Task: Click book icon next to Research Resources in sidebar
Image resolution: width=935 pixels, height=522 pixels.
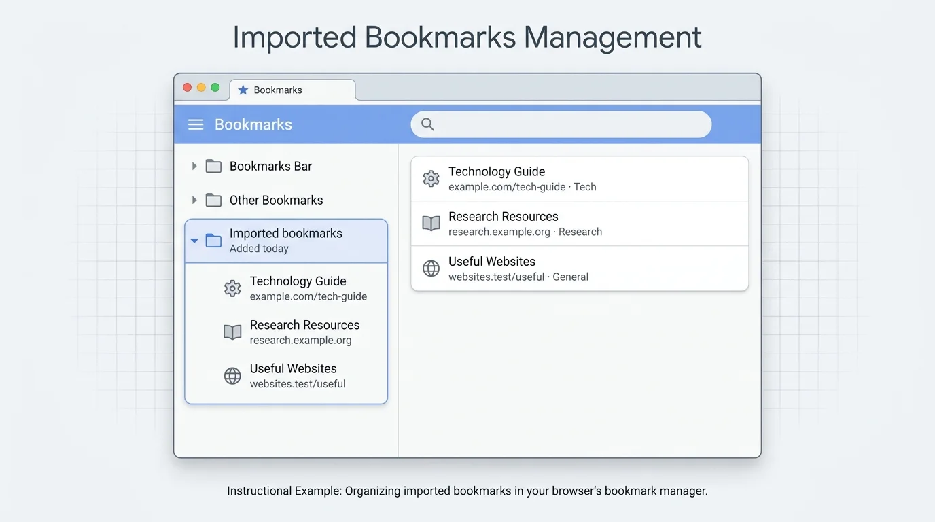Action: 232,332
